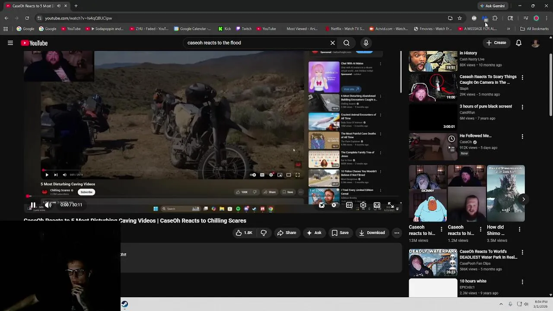Click the address bar URL
The image size is (553, 311).
78,18
